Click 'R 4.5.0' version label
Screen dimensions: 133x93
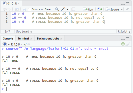(15, 44)
